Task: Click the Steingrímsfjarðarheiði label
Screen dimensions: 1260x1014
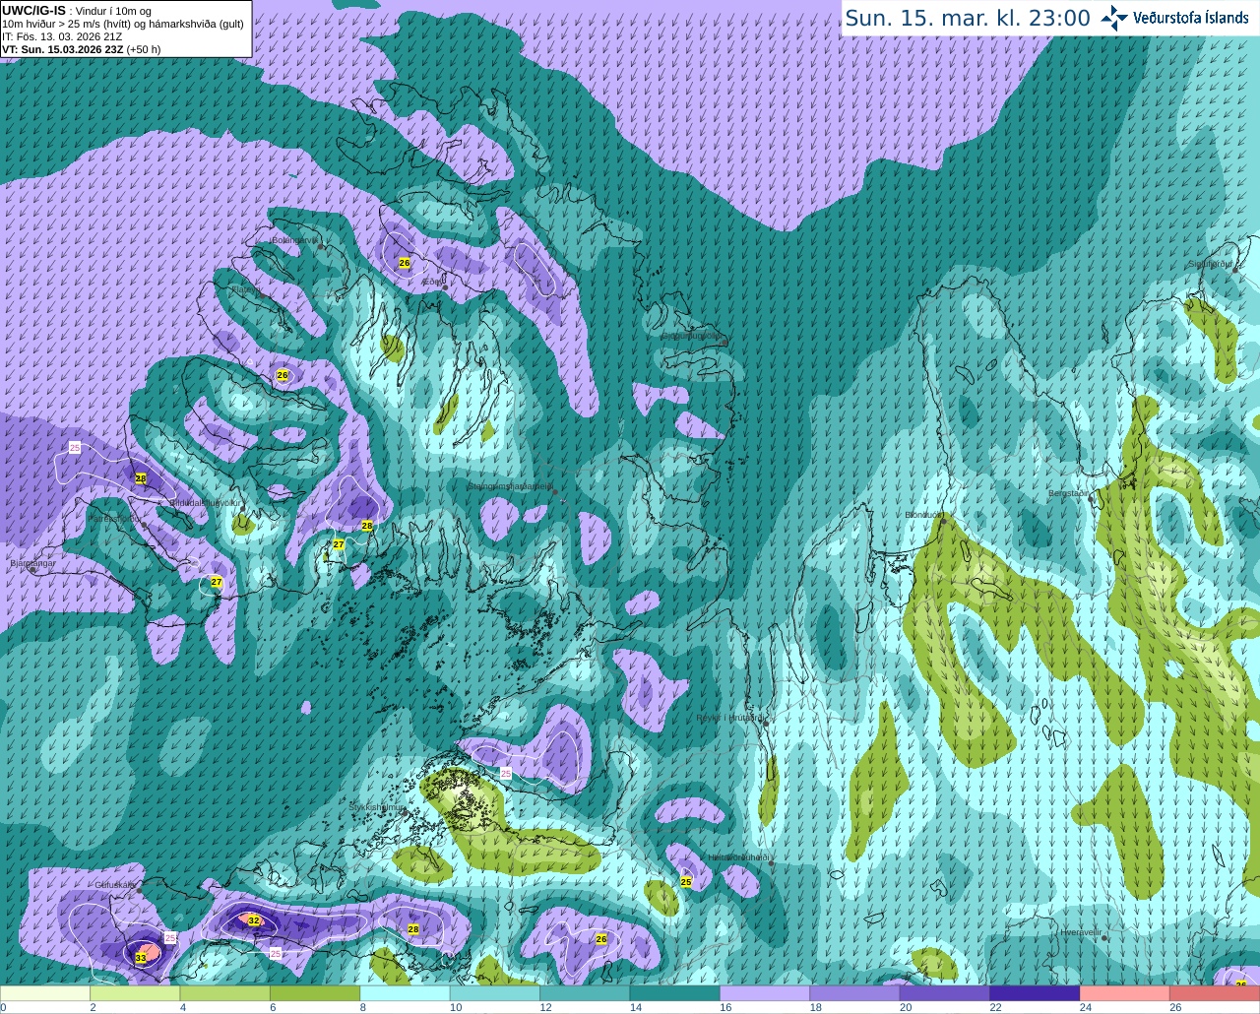Action: tap(509, 485)
